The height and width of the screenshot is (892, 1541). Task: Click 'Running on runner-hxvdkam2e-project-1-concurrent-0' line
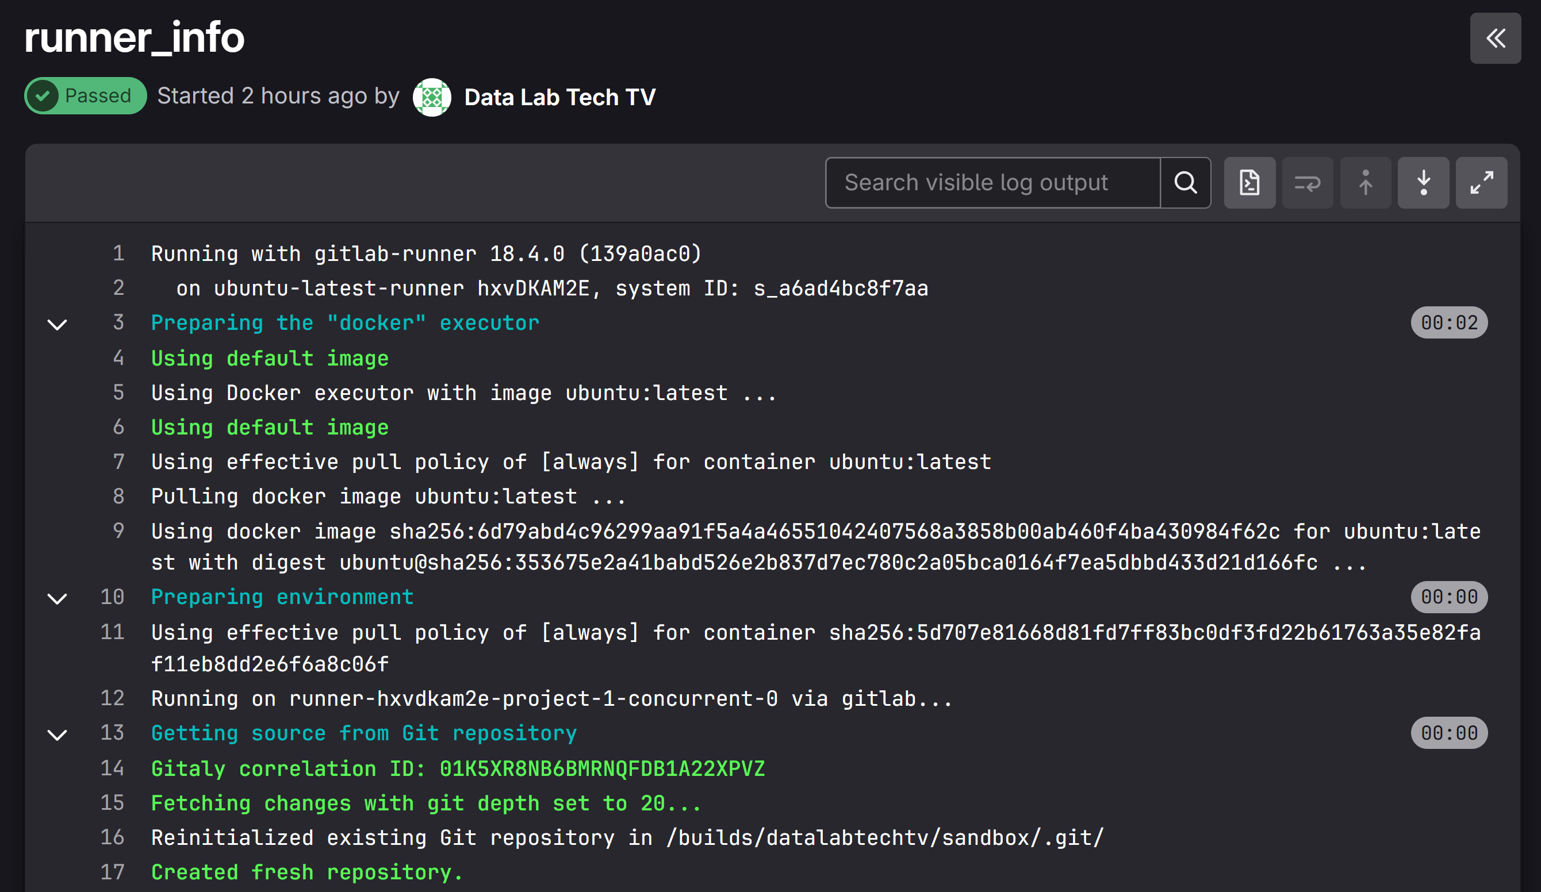(551, 698)
